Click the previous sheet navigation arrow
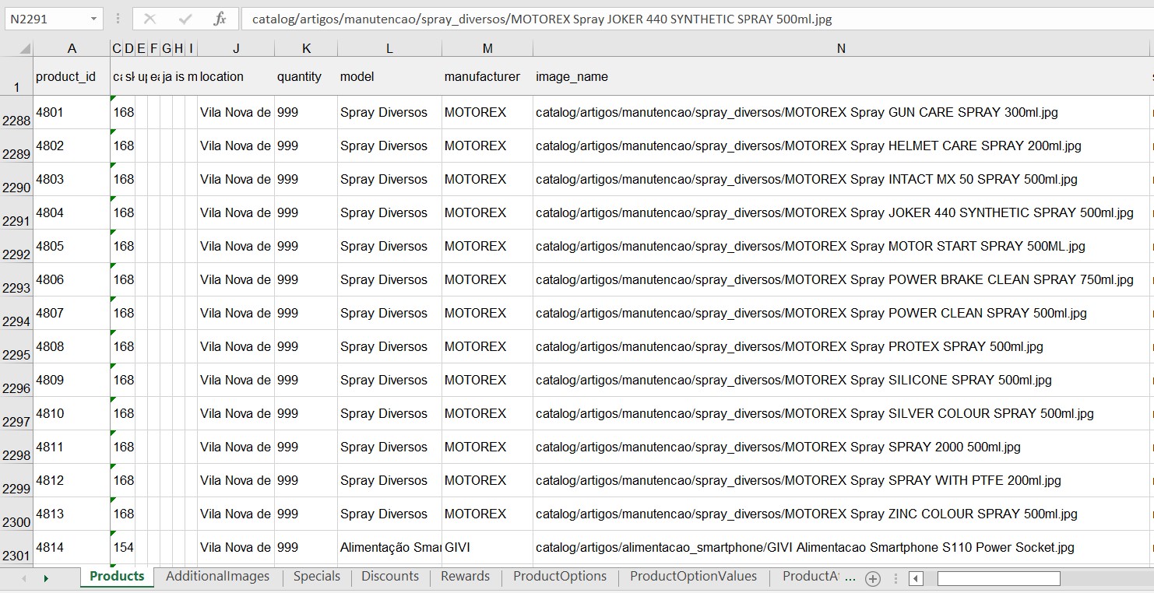The width and height of the screenshot is (1154, 593). (x=24, y=578)
